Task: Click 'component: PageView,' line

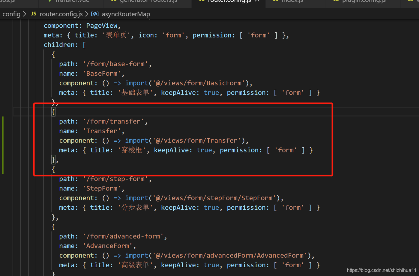Action: (82, 26)
